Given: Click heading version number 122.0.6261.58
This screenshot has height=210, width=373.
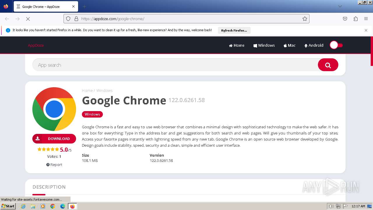Looking at the screenshot, I should 186,100.
